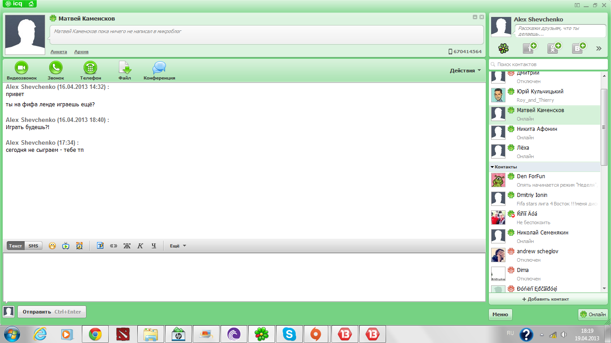This screenshot has width=611, height=343.
Task: Click the Поиск контактов search field
Action: (x=548, y=64)
